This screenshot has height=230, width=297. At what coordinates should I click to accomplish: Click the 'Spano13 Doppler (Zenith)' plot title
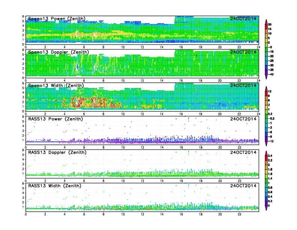coord(58,52)
